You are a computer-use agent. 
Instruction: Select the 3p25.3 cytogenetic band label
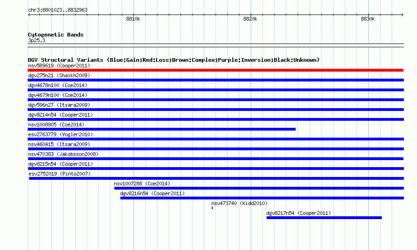pyautogui.click(x=37, y=40)
